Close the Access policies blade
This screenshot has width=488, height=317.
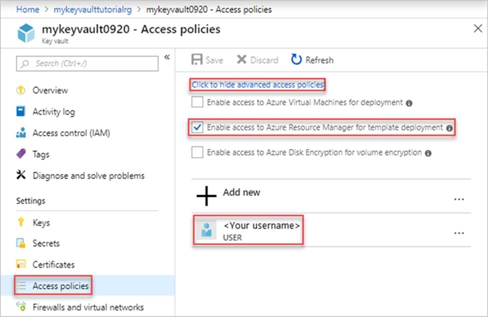478,29
